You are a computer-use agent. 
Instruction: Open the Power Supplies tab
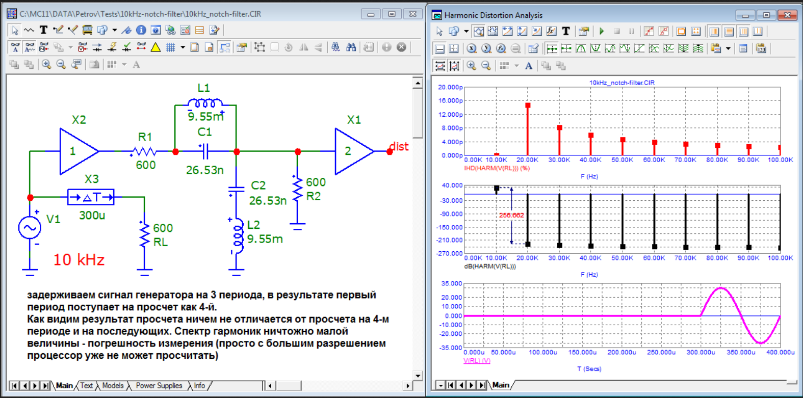[x=159, y=386]
